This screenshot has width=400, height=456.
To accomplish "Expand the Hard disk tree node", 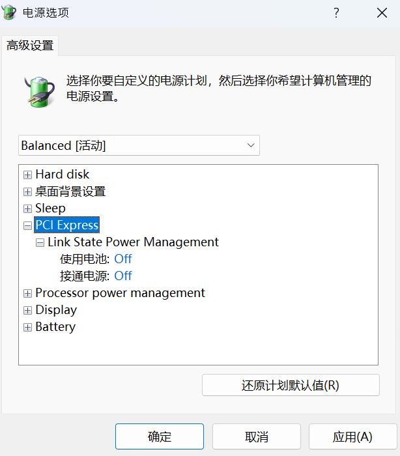I will click(x=27, y=175).
